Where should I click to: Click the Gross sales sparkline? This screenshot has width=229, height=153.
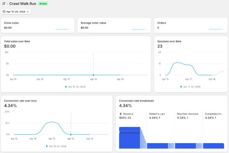pyautogui.click(x=63, y=29)
